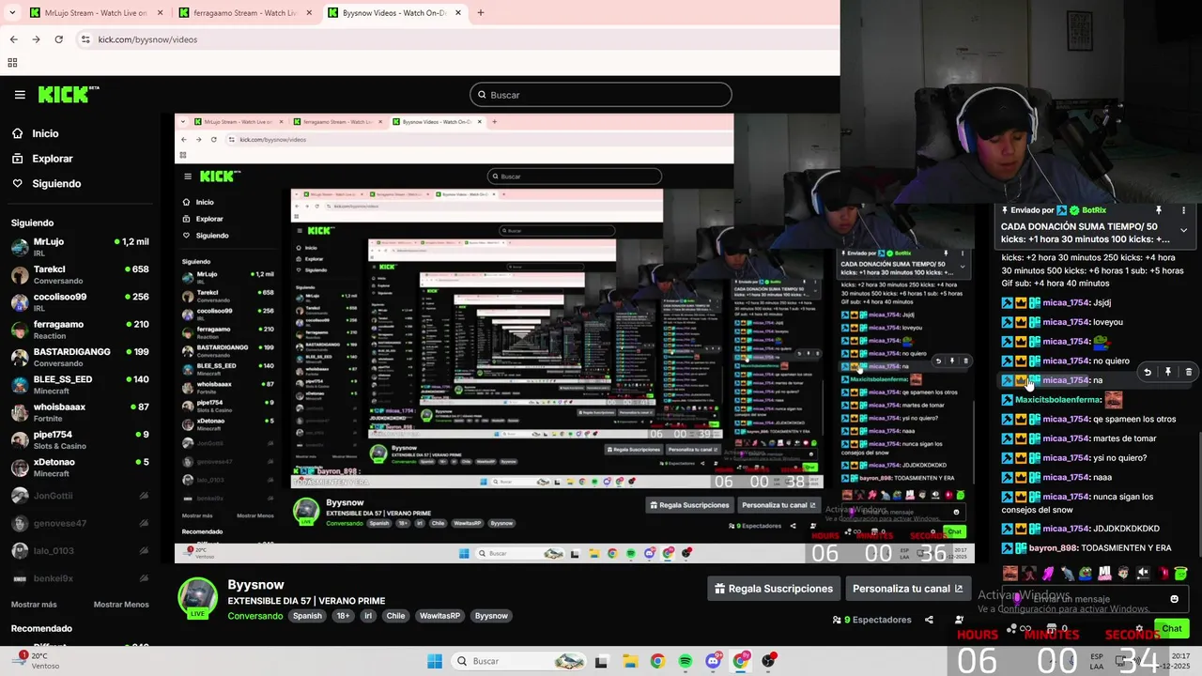Screen dimensions: 1202x676
Task: Open xDetonao's channel in the sidebar
Action: [80, 468]
